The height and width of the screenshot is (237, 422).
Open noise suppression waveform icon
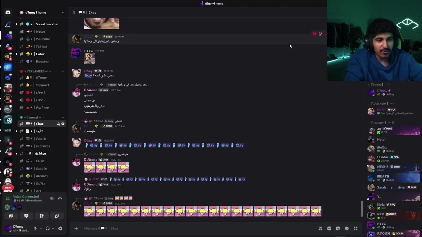point(52,198)
